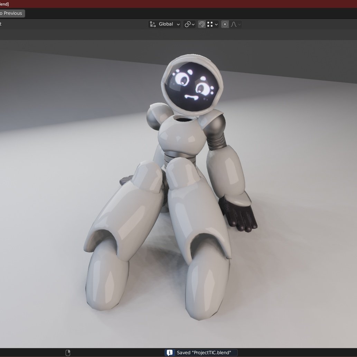Click the info icon beside the saved message
This screenshot has width=357, height=357.
pyautogui.click(x=170, y=353)
